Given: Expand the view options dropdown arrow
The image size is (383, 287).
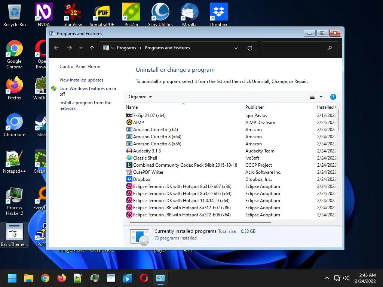Looking at the screenshot, I should tap(321, 97).
